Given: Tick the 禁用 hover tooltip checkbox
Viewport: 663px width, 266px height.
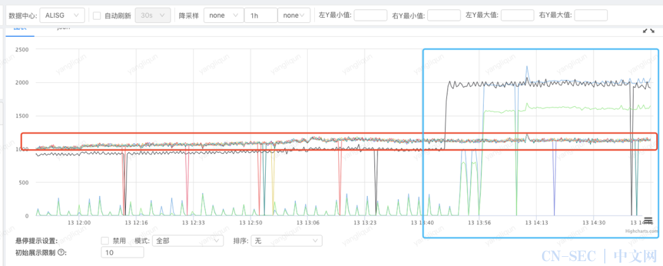Looking at the screenshot, I should pyautogui.click(x=106, y=241).
